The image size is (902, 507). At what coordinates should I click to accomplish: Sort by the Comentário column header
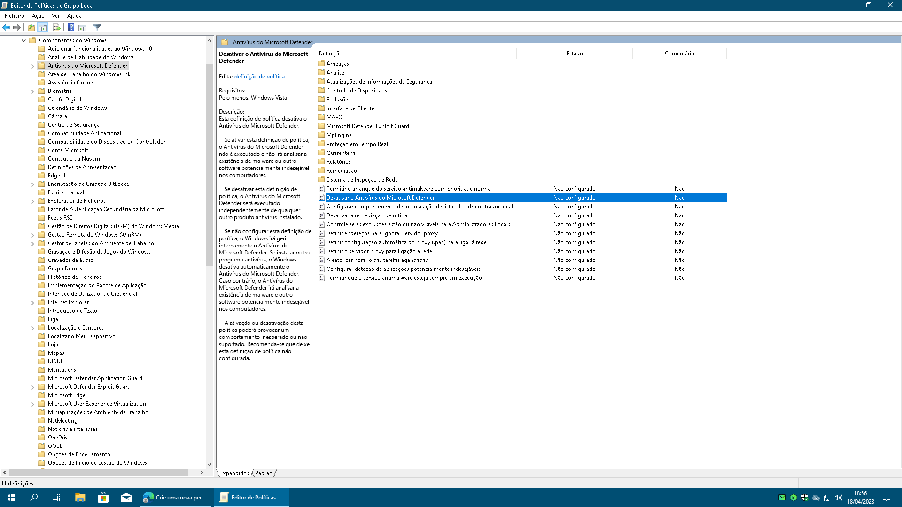[679, 54]
